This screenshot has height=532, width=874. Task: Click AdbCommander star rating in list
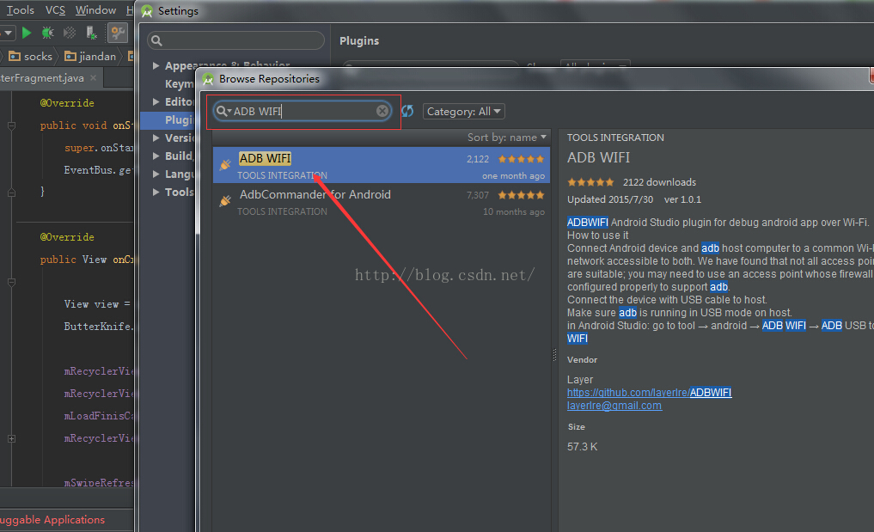(x=521, y=195)
